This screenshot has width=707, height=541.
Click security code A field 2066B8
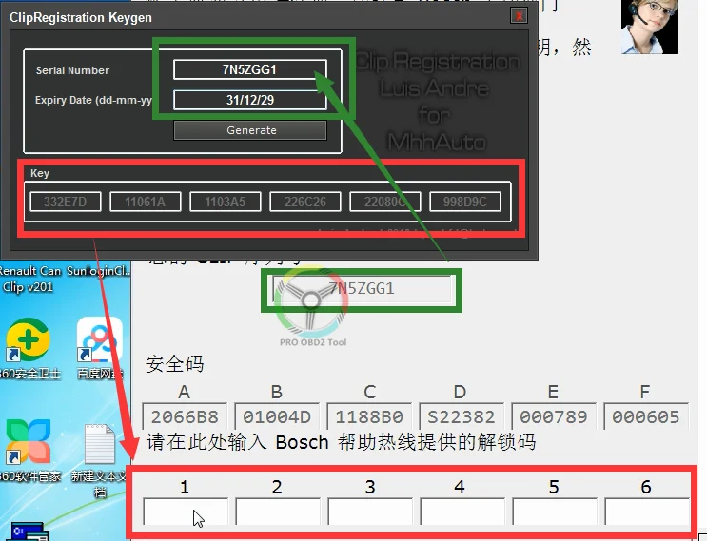pyautogui.click(x=185, y=416)
